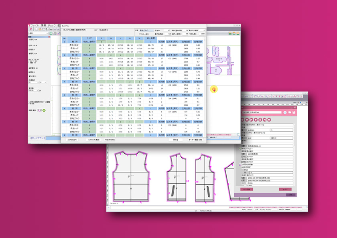Click the エクセル出力 button
Image resolution: width=337 pixels, height=238 pixels.
72,140
